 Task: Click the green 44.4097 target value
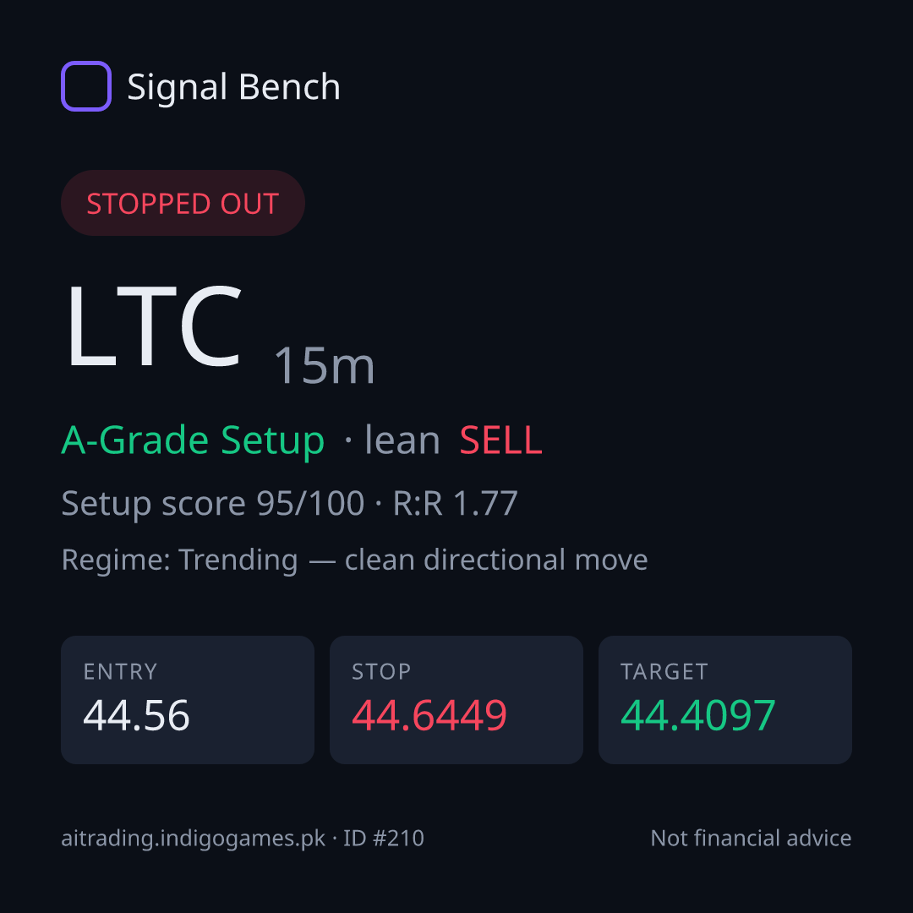pos(697,716)
